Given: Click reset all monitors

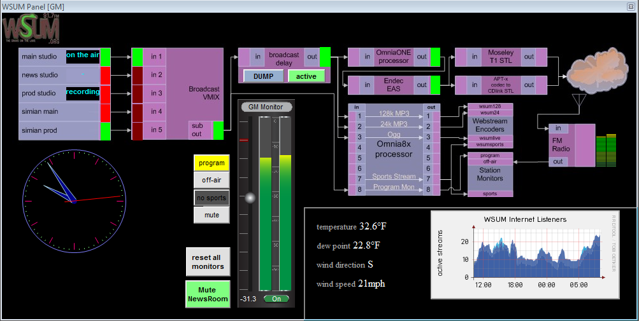Looking at the screenshot, I should pos(208,262).
